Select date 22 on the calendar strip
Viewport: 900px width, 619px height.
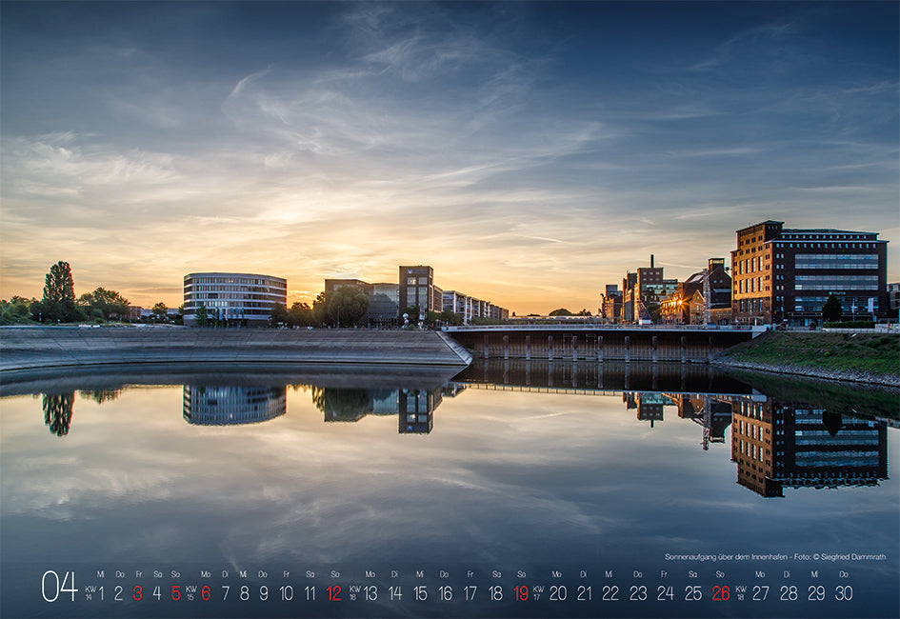tap(610, 593)
